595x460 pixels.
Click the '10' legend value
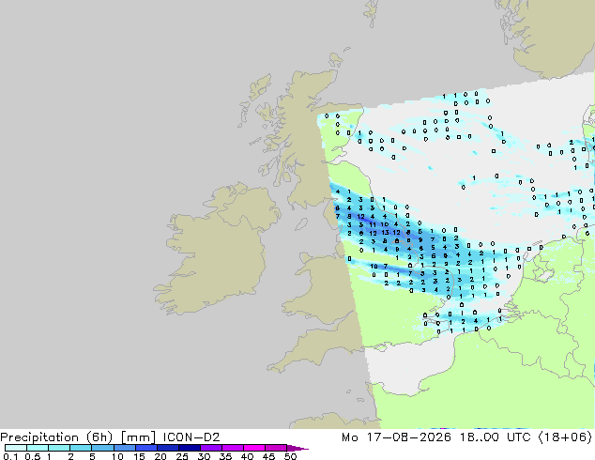click(117, 456)
